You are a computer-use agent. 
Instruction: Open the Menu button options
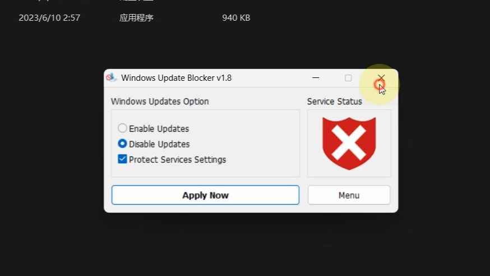tap(349, 195)
